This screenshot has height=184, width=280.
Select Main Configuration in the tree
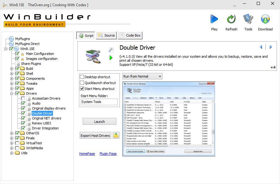(40, 54)
